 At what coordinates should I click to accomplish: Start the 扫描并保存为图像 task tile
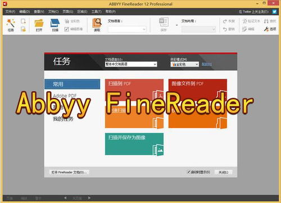(x=134, y=144)
